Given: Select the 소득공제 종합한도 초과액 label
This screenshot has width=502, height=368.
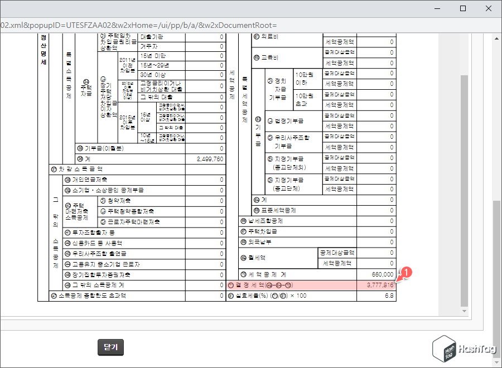Looking at the screenshot, I should pyautogui.click(x=88, y=296).
